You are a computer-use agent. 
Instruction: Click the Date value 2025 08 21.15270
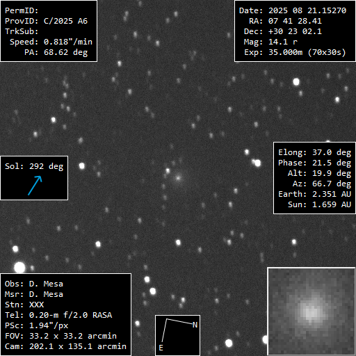pos(307,10)
